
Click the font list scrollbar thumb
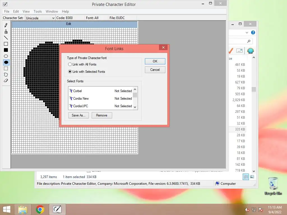coord(135,95)
